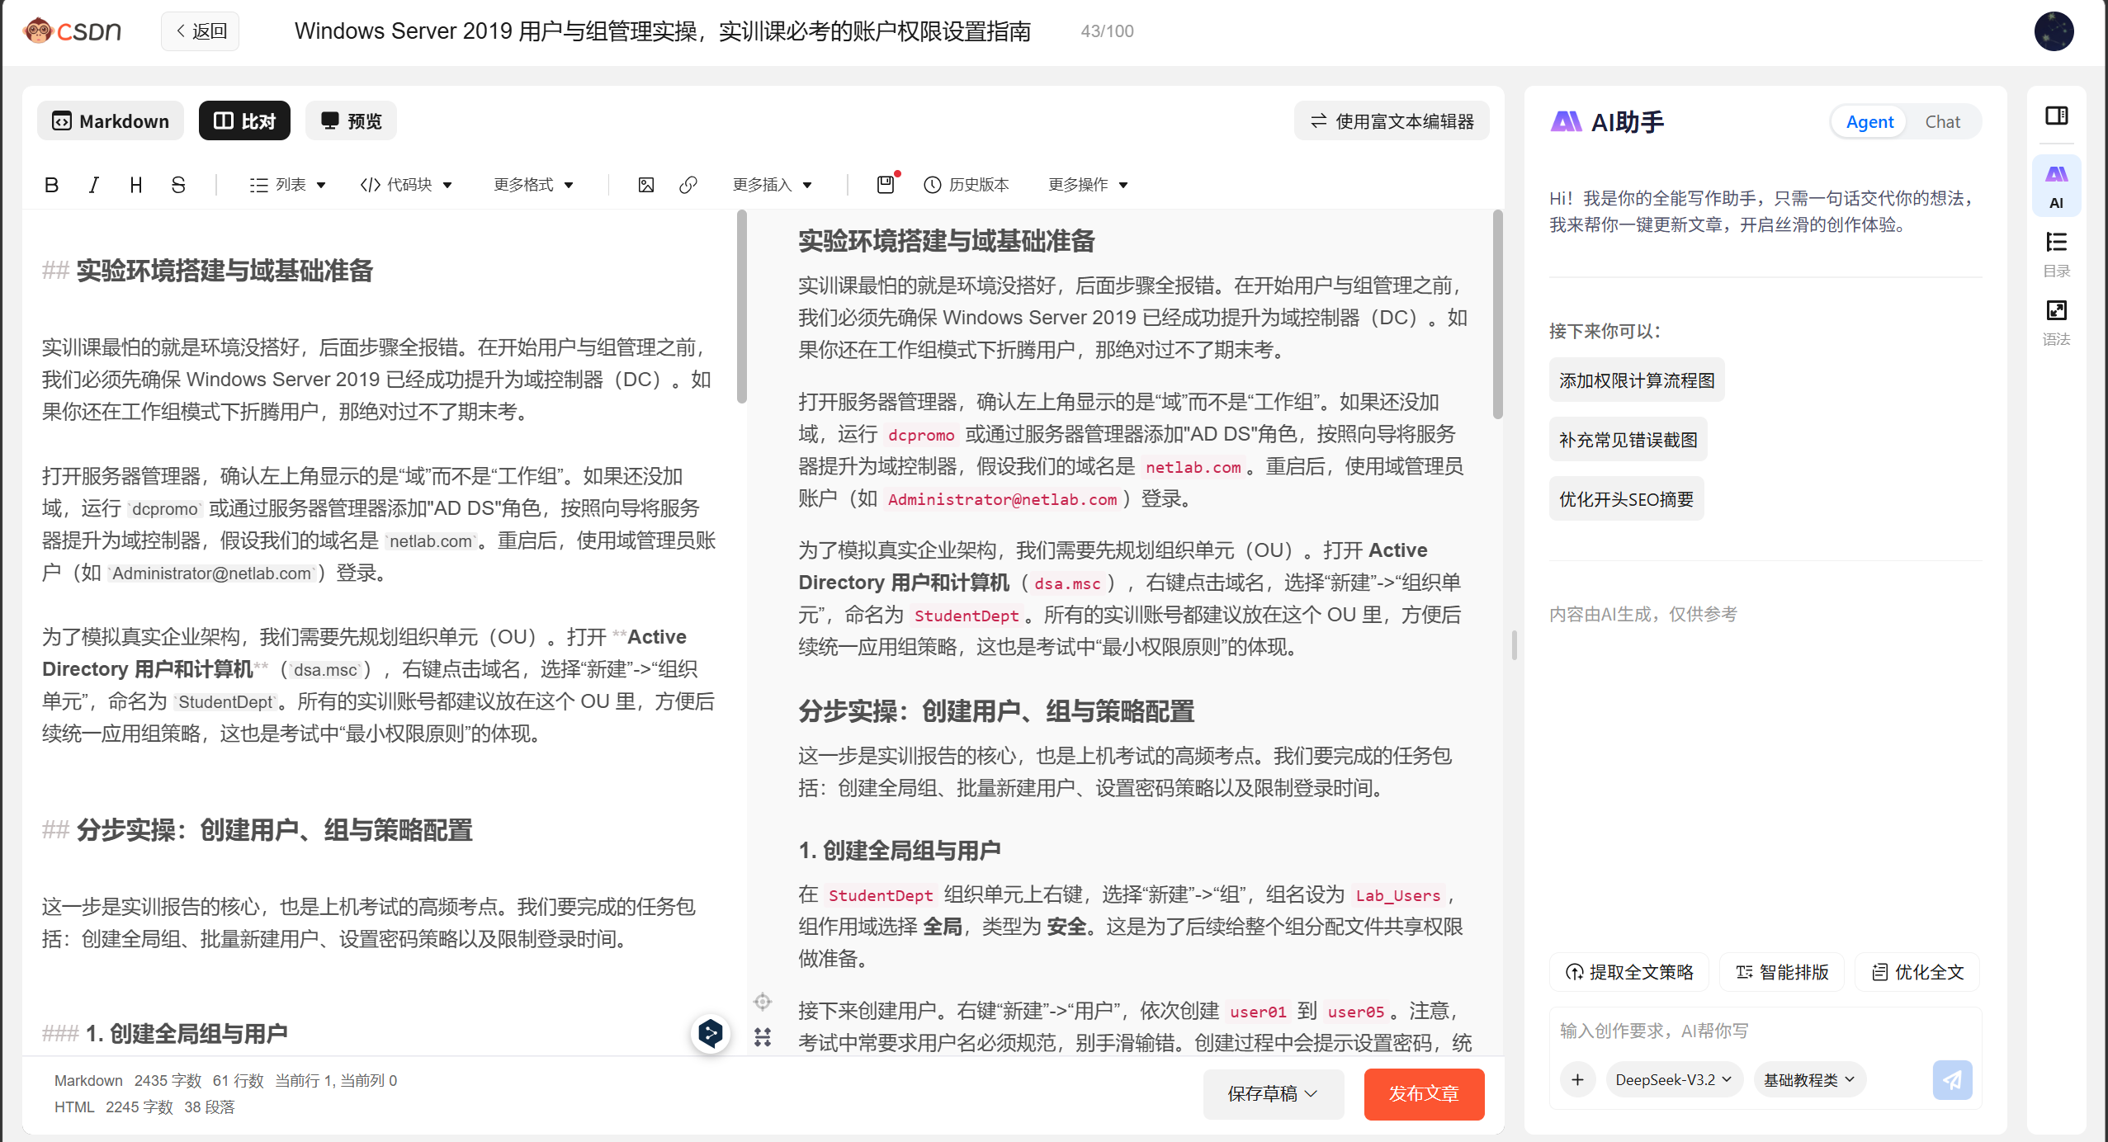
Task: Open the user avatar in the header
Action: point(2054,31)
